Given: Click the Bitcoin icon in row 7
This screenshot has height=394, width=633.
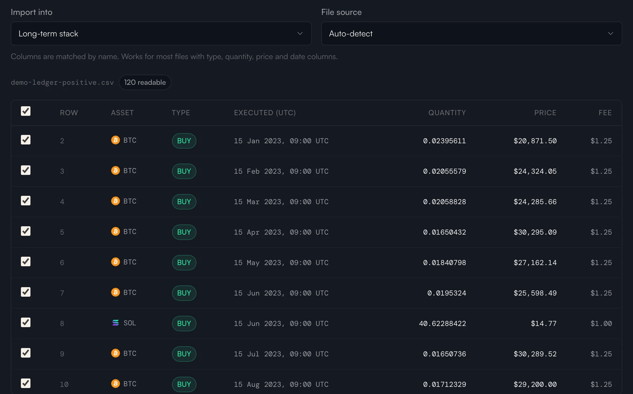Looking at the screenshot, I should [116, 292].
